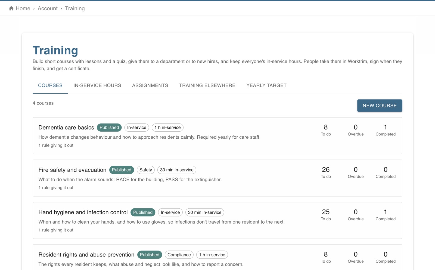This screenshot has height=270, width=435.
Task: Click Published badge on Hand hygiene course
Action: click(143, 212)
